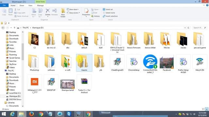This screenshot has height=117, width=209.
Task: Expand the address bar history dropdown
Action: 185,28
